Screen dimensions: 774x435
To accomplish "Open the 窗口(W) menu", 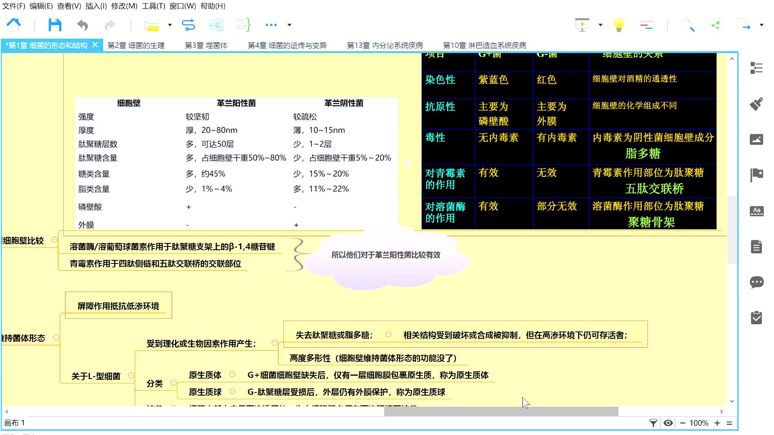I will pyautogui.click(x=183, y=6).
